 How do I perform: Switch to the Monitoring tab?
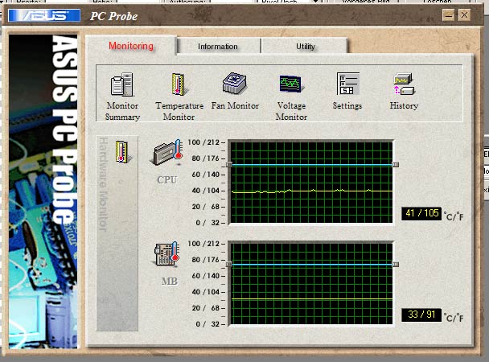(131, 46)
